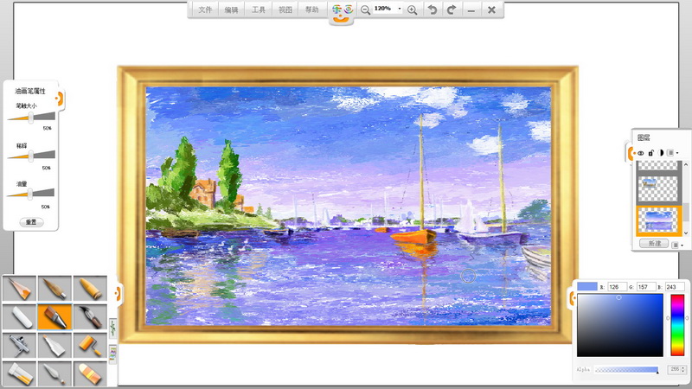This screenshot has height=389, width=692.
Task: Toggle the layer lock icon
Action: pyautogui.click(x=650, y=153)
